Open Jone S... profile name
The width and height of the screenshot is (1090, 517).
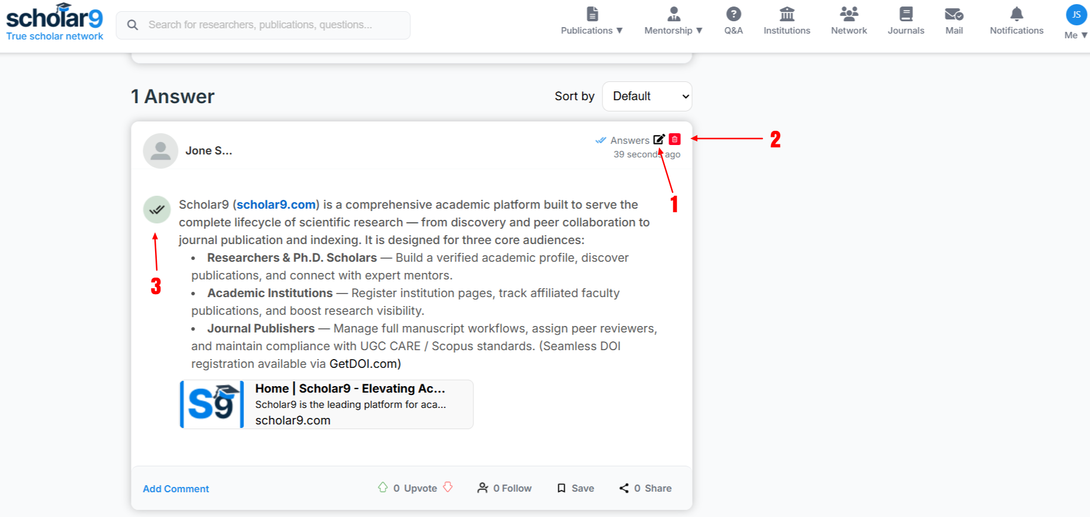[209, 151]
